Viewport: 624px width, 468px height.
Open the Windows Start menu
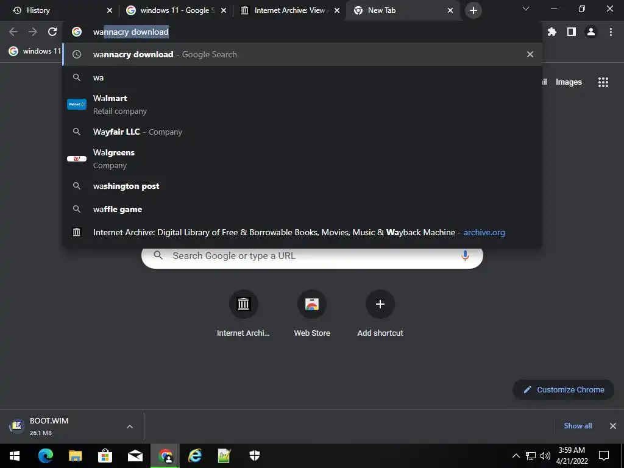tap(15, 456)
